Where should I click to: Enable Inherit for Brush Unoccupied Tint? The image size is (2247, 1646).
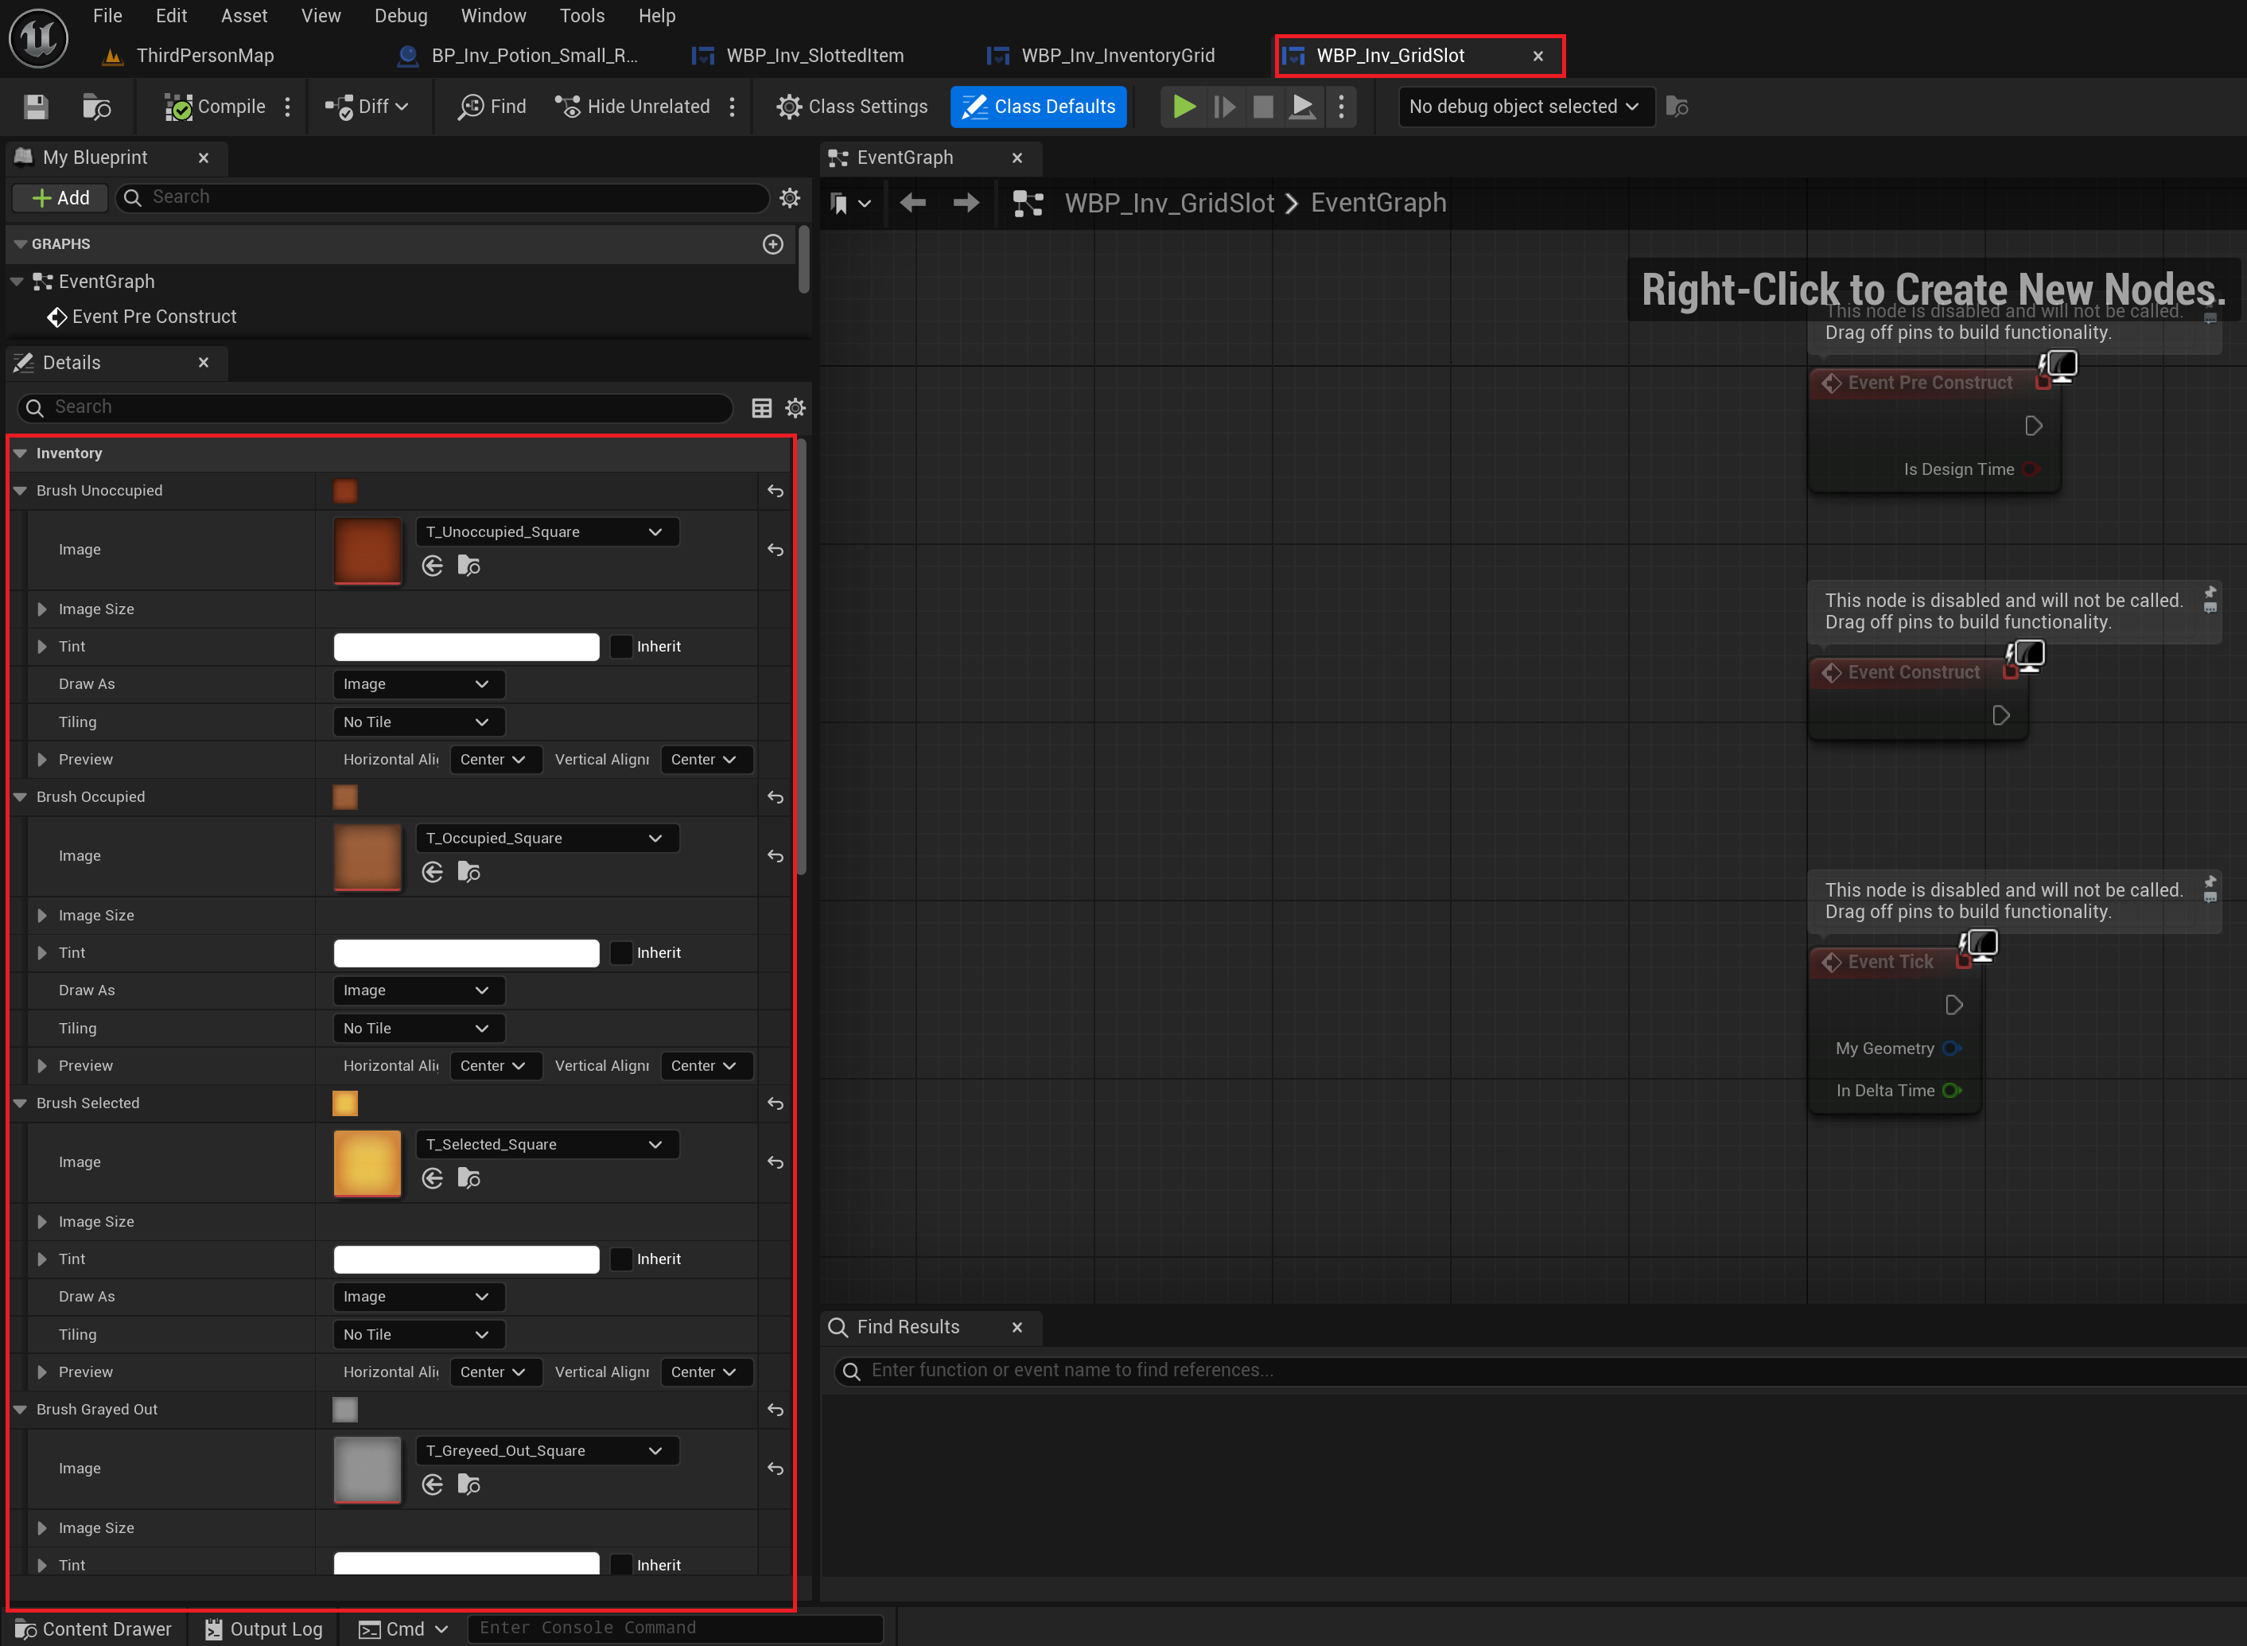coord(621,647)
